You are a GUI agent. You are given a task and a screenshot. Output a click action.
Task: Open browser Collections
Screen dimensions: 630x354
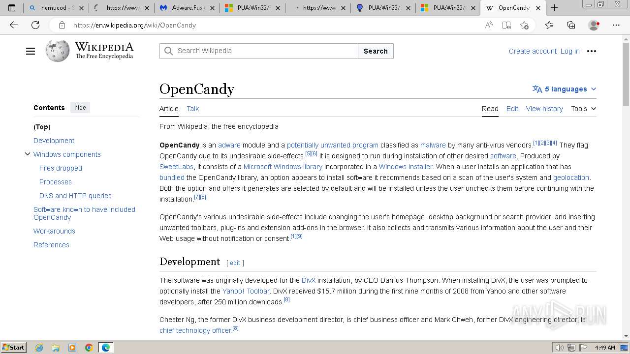(571, 25)
